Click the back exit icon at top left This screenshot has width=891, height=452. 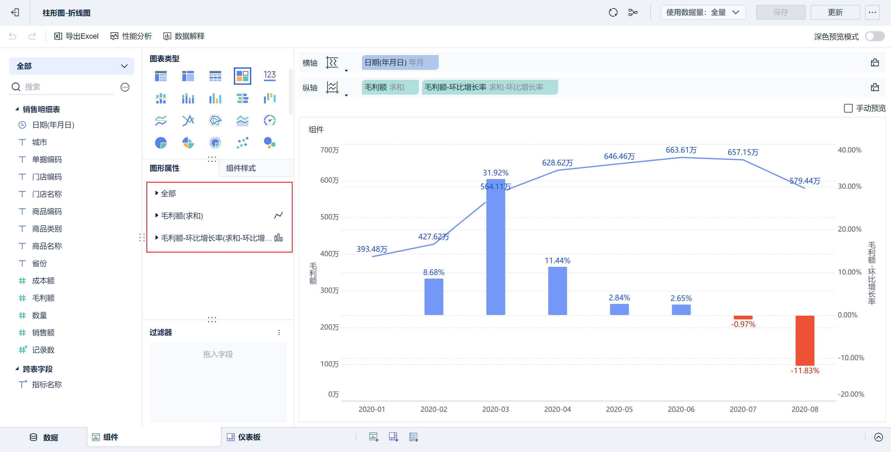15,12
